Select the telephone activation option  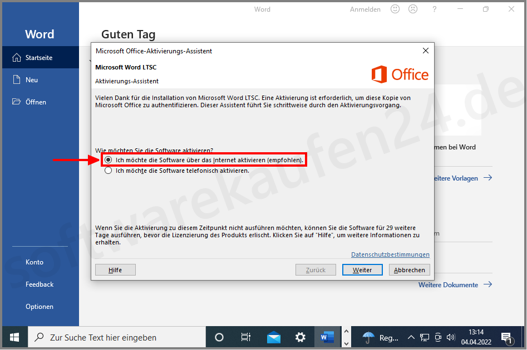pyautogui.click(x=107, y=171)
